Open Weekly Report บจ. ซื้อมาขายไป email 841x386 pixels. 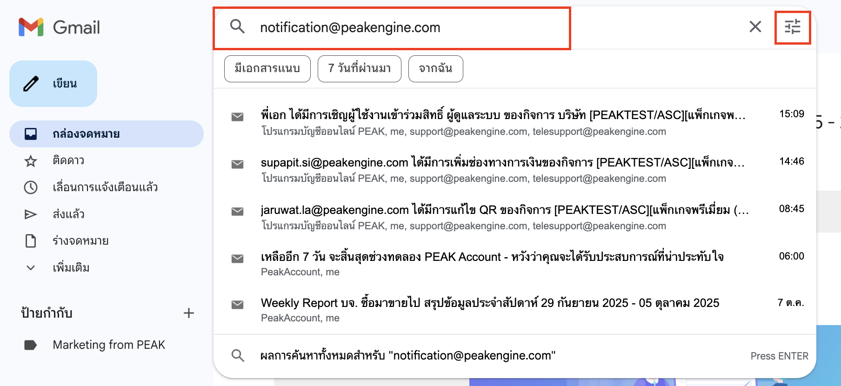[515, 310]
